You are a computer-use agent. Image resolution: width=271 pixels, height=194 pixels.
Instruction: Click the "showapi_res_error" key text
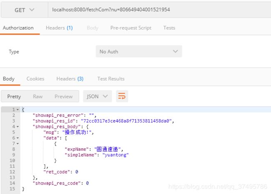[58, 115]
